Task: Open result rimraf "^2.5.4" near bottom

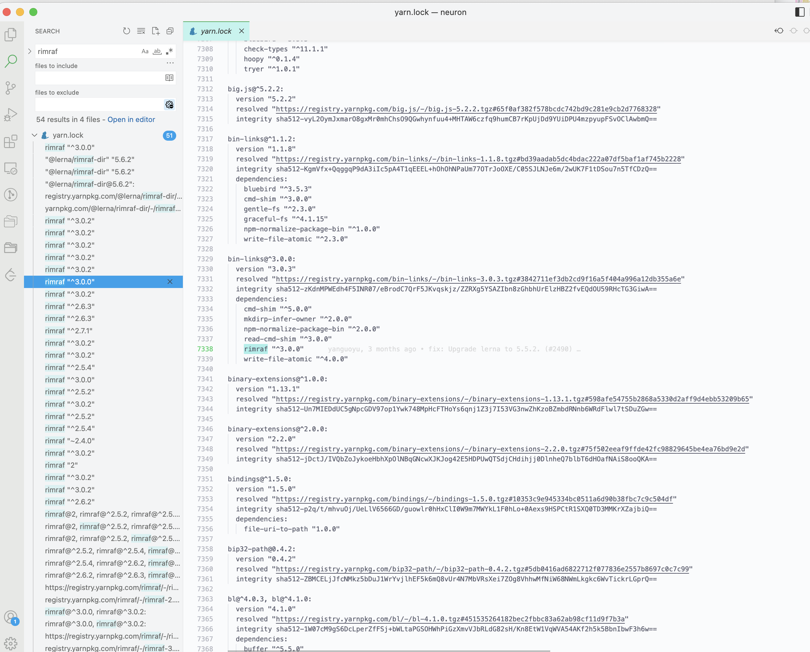Action: [70, 428]
